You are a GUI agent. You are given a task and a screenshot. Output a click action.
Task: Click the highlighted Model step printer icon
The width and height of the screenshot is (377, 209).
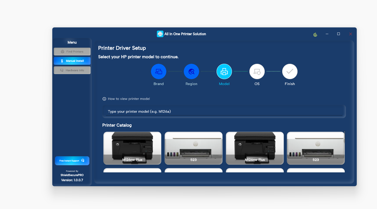224,71
